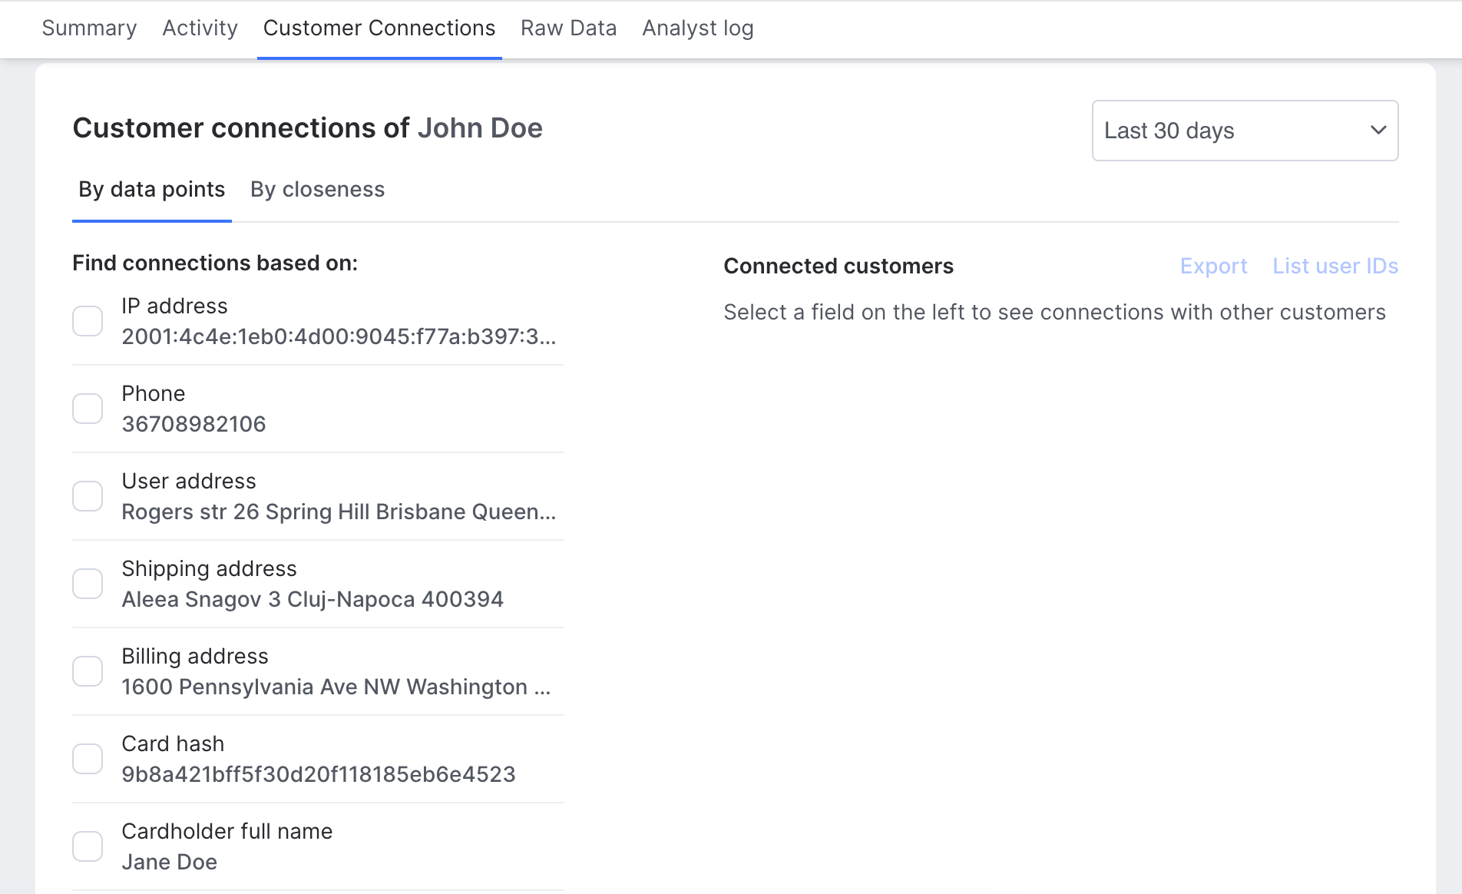The image size is (1462, 894).
Task: Check the Card hash checkbox
Action: click(88, 759)
